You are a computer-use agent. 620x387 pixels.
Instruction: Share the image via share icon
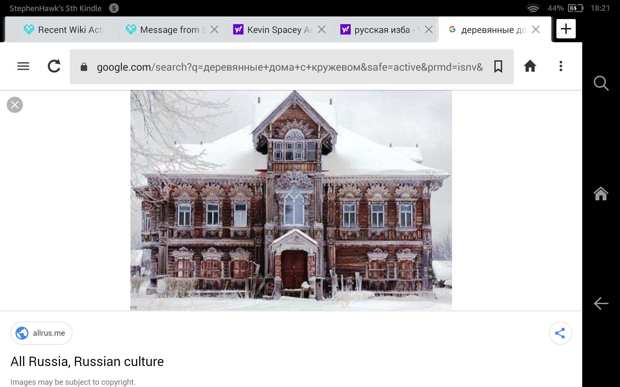click(x=560, y=333)
